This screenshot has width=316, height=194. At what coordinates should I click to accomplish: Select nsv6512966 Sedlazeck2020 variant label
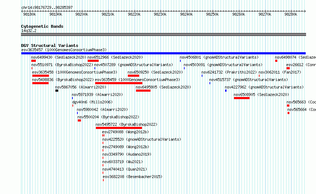point(115,57)
